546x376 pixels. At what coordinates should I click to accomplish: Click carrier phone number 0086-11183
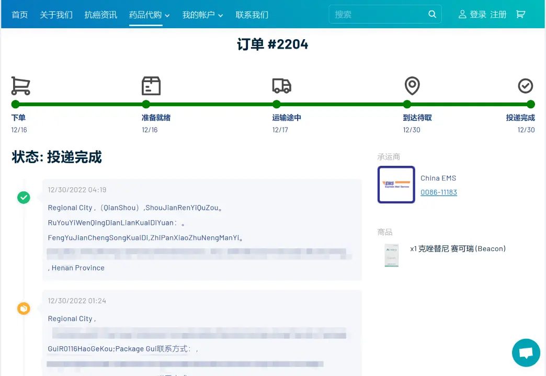coord(438,192)
